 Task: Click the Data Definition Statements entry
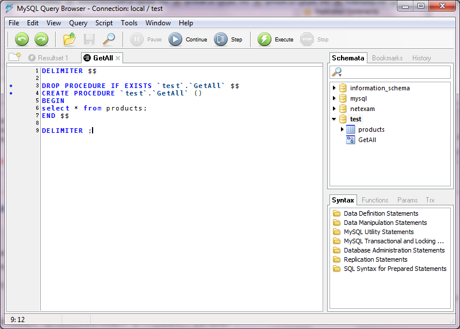pyautogui.click(x=381, y=213)
